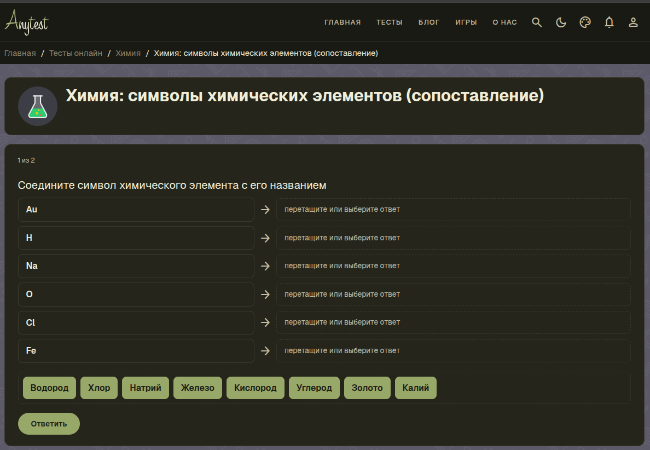
Task: Open the user profile icon
Action: (633, 22)
